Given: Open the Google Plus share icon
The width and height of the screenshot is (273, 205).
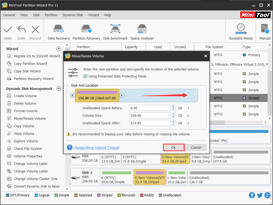Looking at the screenshot, I should click(267, 195).
